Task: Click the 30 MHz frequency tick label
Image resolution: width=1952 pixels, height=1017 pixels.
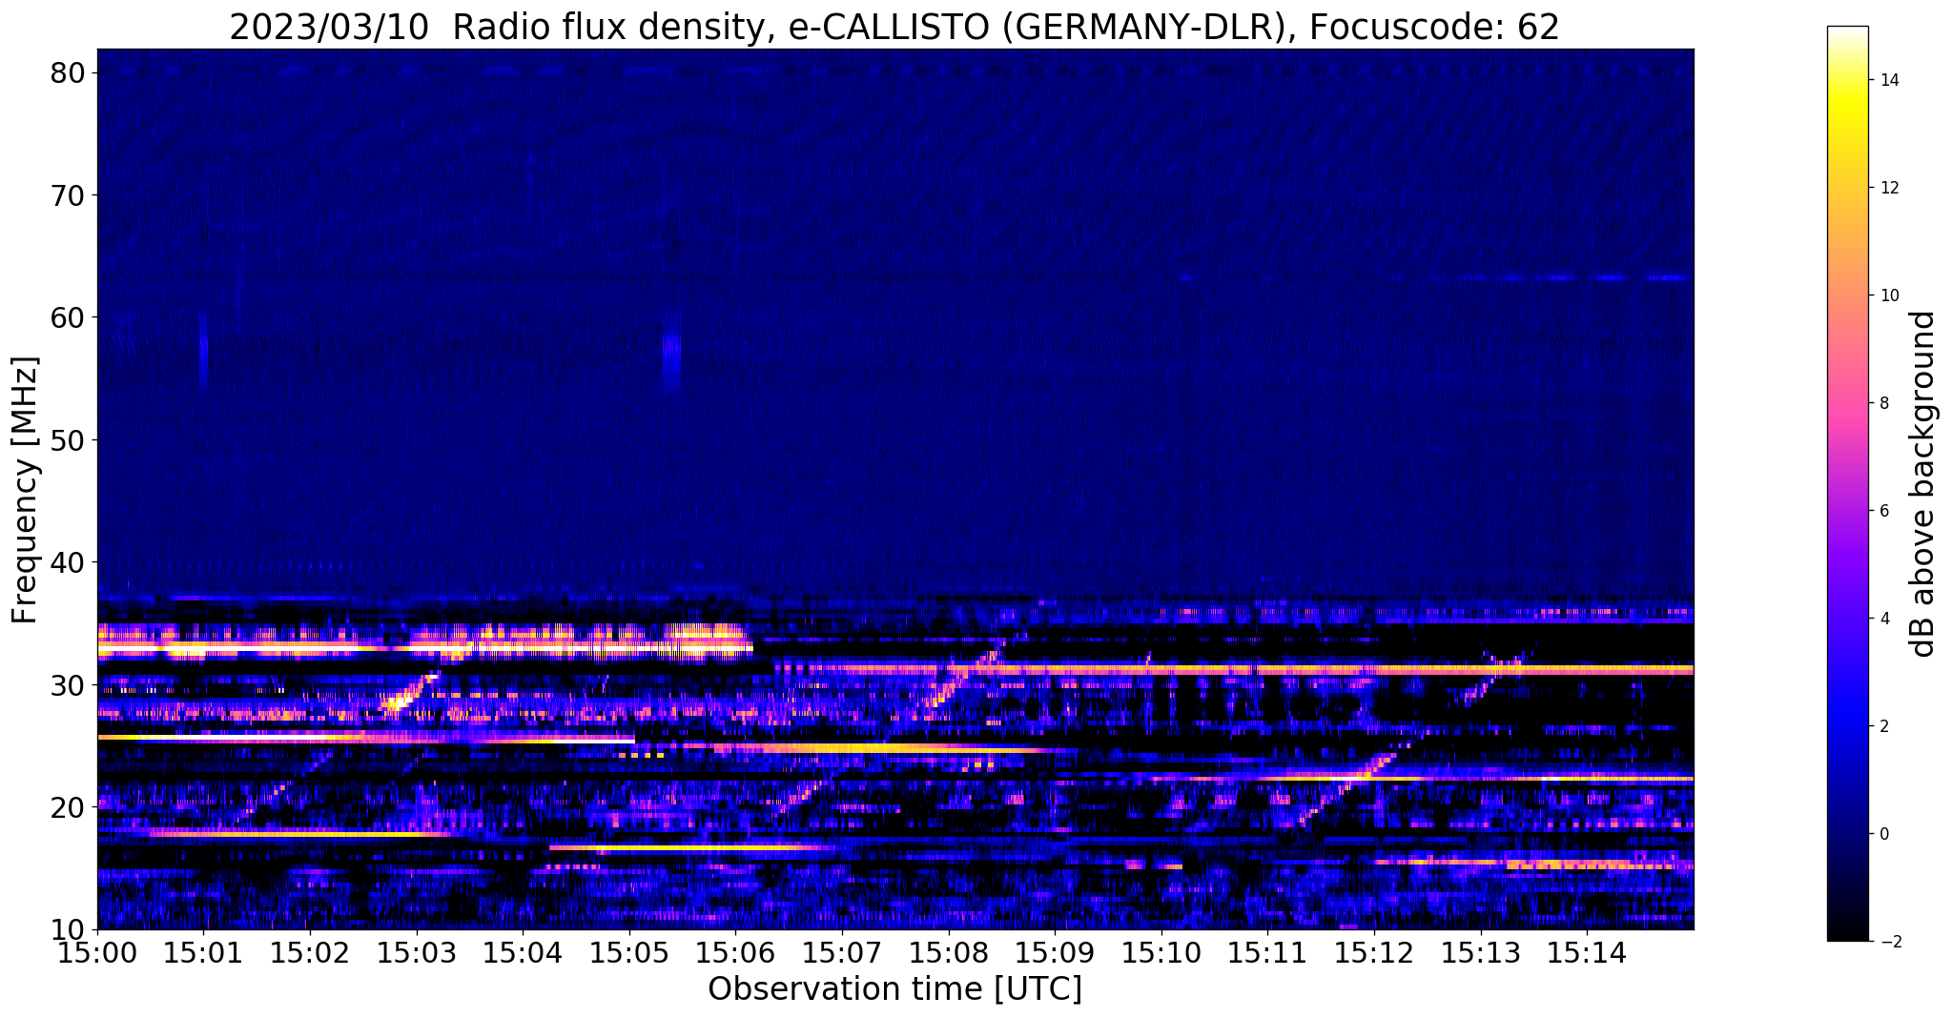Action: pos(69,685)
